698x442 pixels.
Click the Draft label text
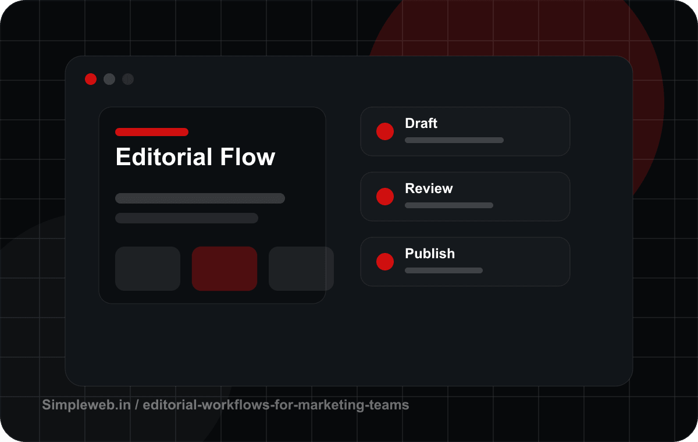pos(421,123)
